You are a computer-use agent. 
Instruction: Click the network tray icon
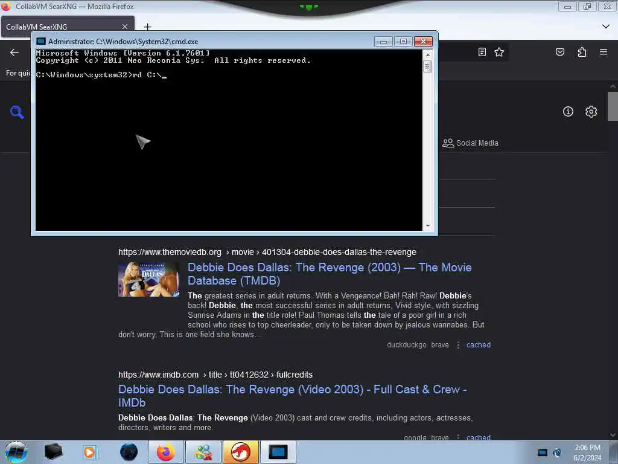(557, 453)
